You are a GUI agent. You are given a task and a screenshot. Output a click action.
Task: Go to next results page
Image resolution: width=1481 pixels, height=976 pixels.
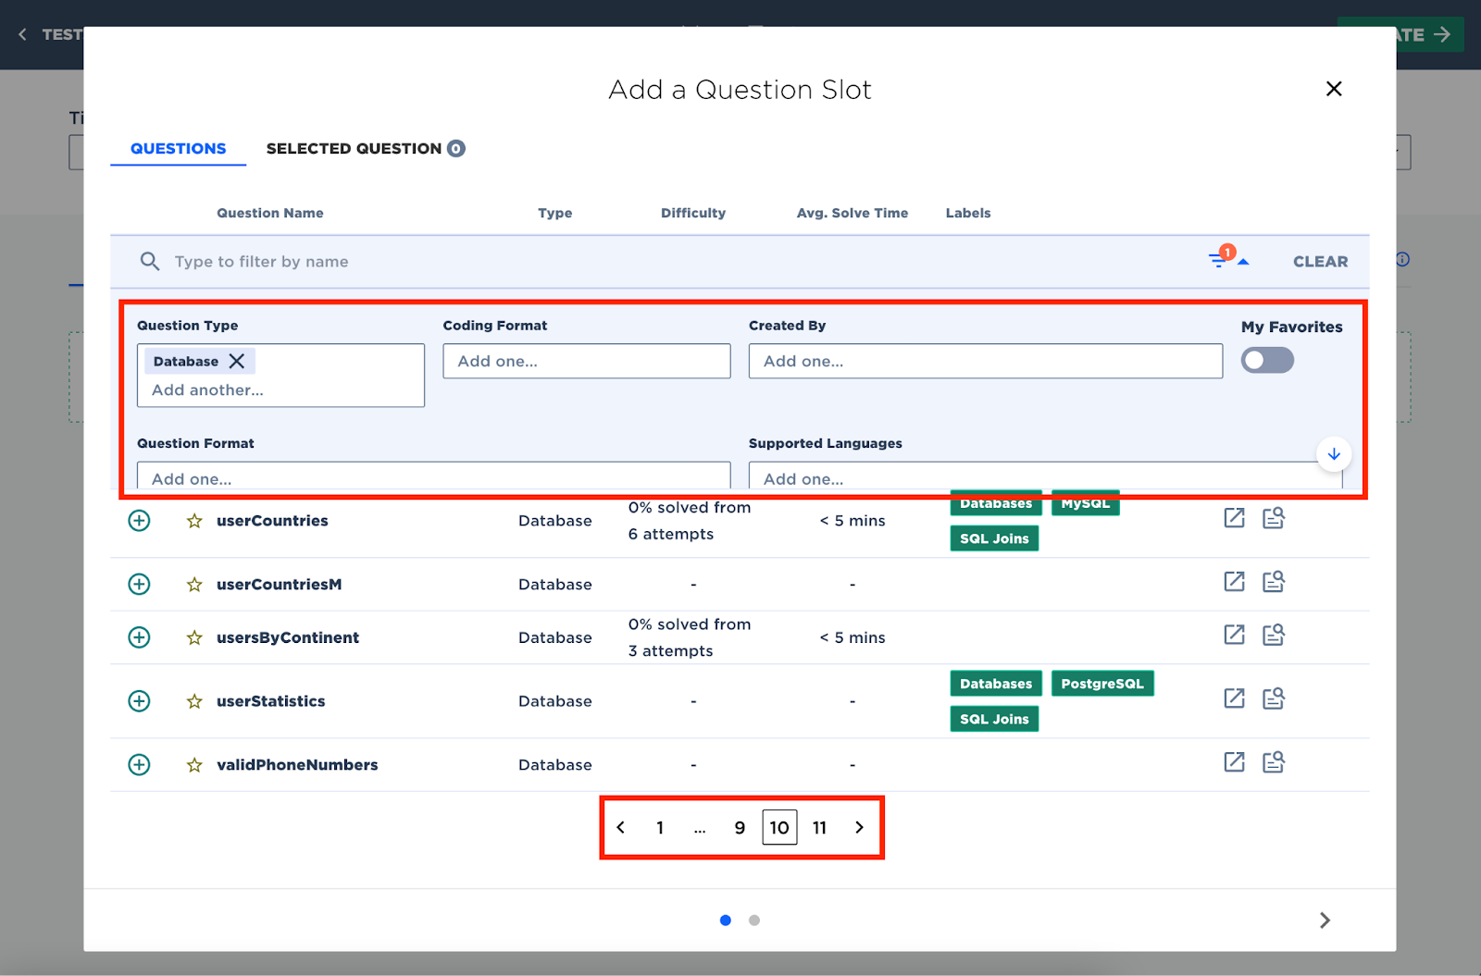point(859,827)
